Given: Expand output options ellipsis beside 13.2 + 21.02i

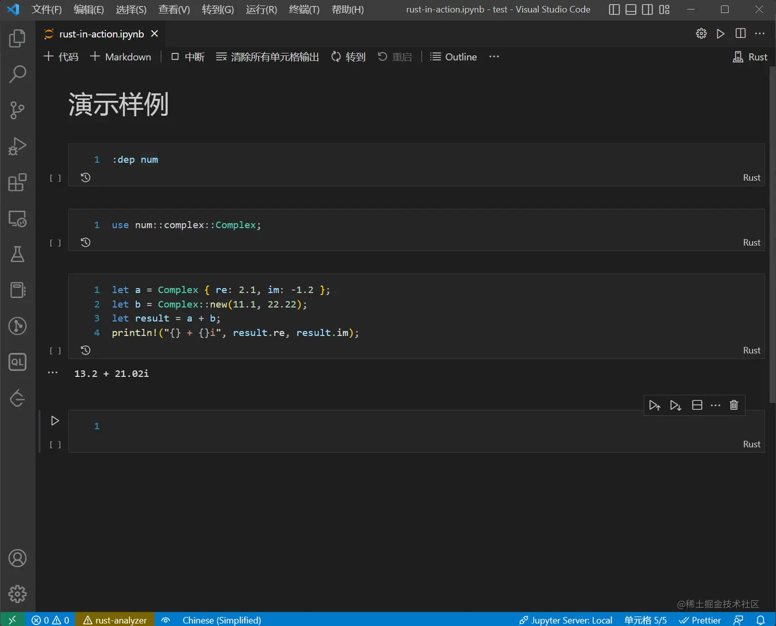Looking at the screenshot, I should (53, 373).
